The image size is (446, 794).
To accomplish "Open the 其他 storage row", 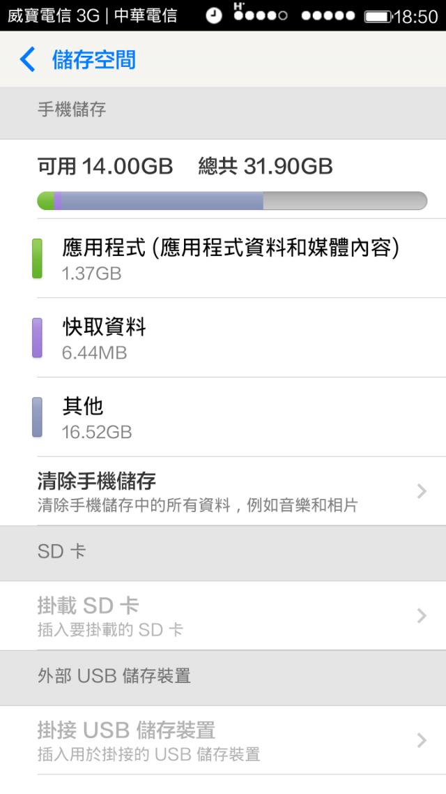I will (223, 417).
